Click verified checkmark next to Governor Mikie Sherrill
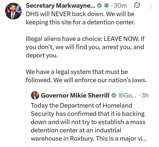Image resolution: width=159 pixels, height=147 pixels. tap(114, 95)
